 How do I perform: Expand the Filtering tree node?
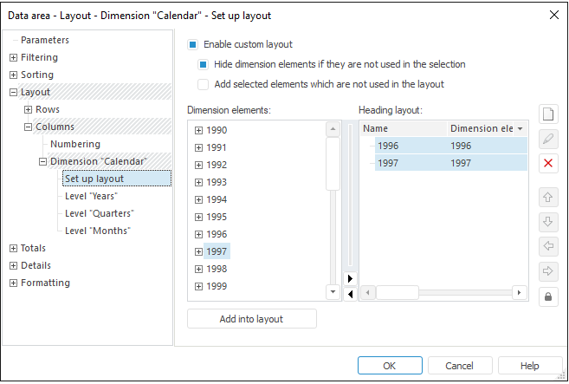click(x=13, y=57)
